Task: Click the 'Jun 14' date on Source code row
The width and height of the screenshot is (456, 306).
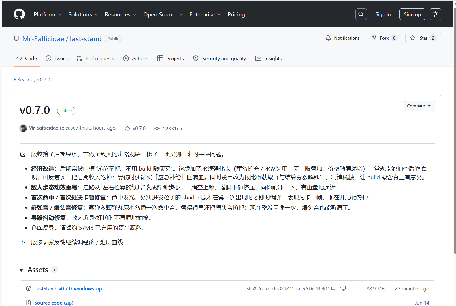Action: 422,303
